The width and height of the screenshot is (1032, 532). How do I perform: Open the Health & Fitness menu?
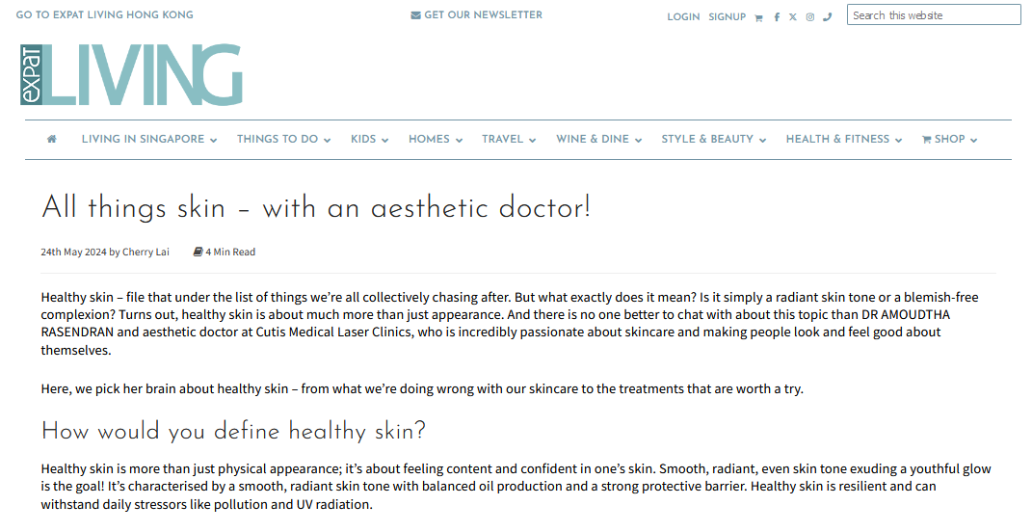843,140
